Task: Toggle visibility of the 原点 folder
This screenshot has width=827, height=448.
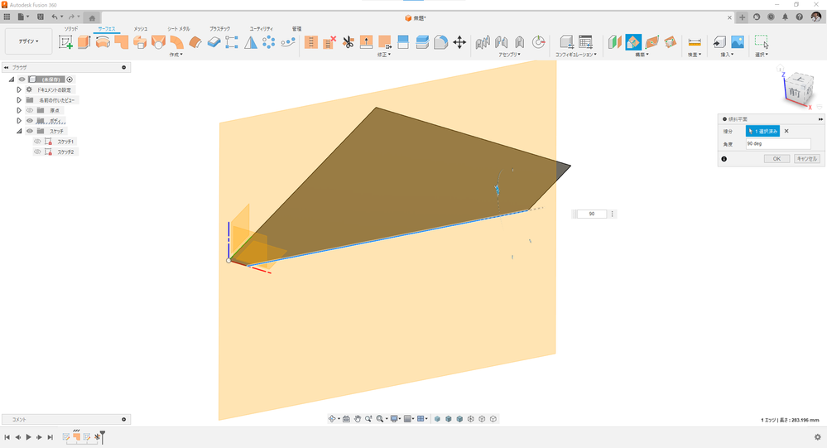Action: tap(30, 110)
